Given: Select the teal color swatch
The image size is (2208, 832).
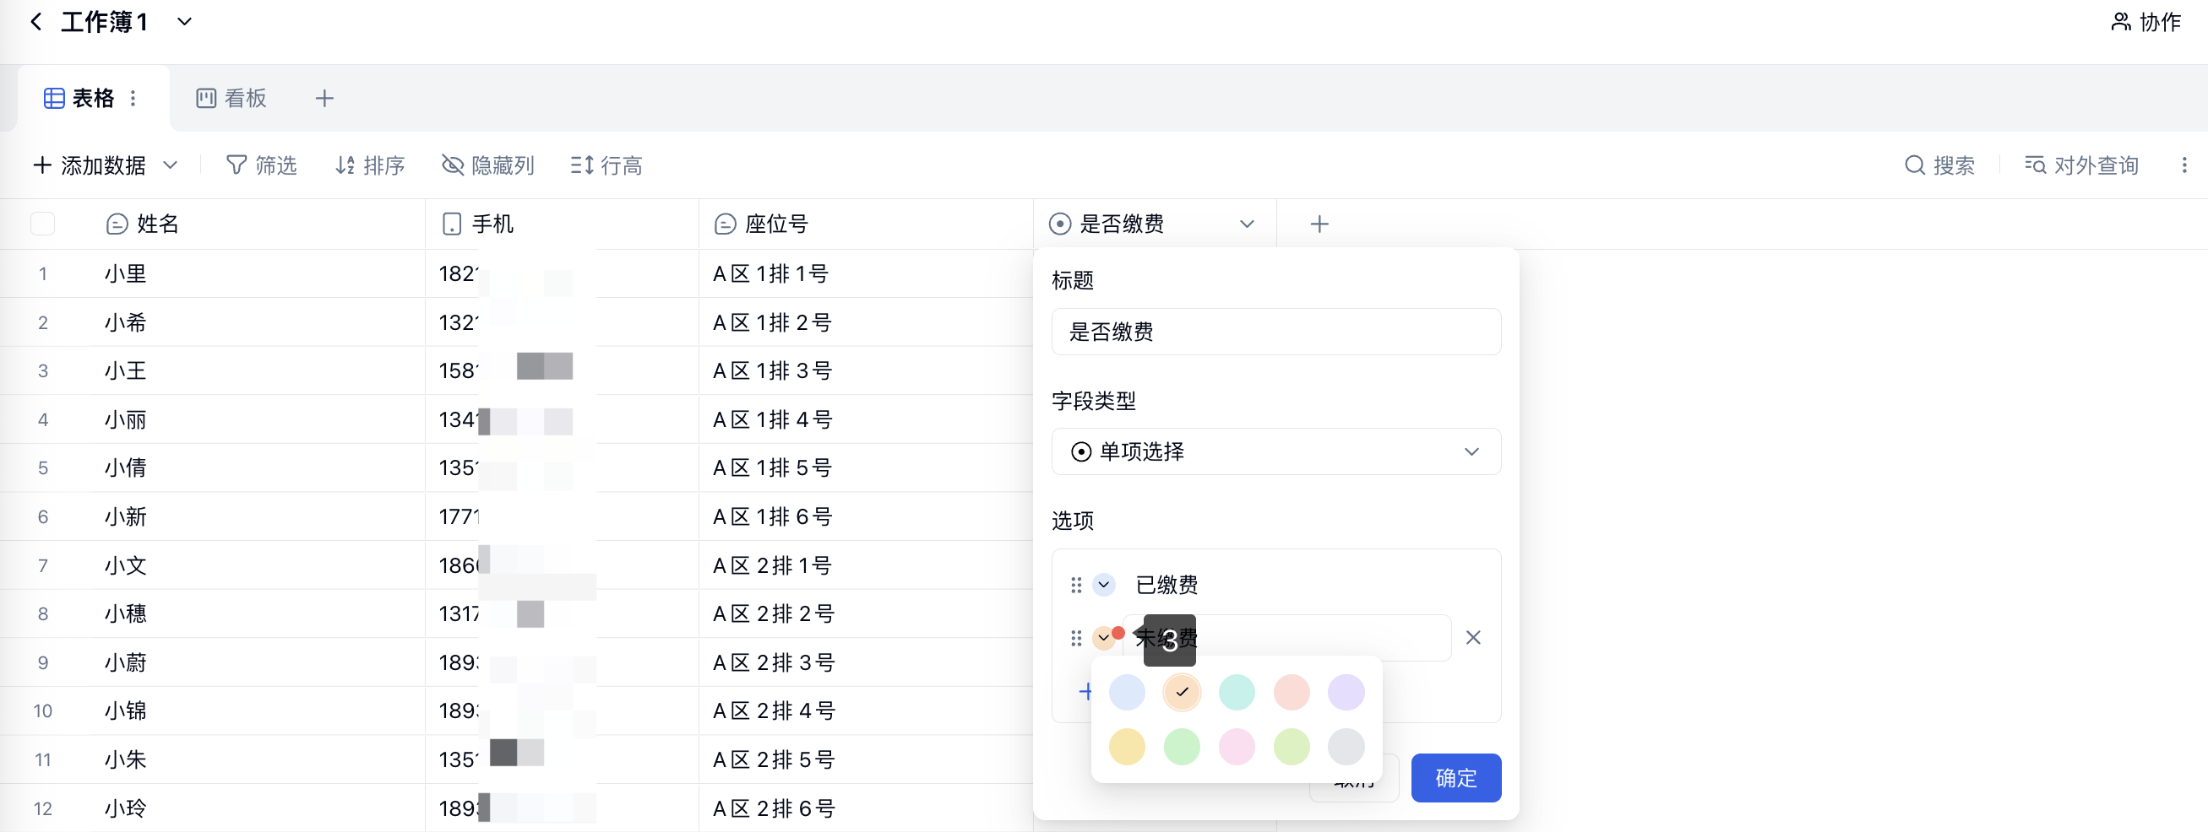Looking at the screenshot, I should point(1237,692).
